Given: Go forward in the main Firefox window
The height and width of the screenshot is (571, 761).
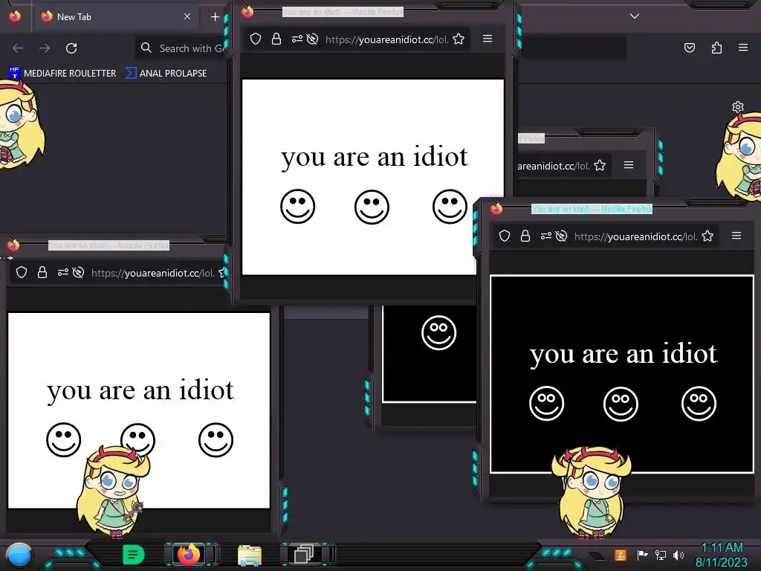Looking at the screenshot, I should (45, 48).
